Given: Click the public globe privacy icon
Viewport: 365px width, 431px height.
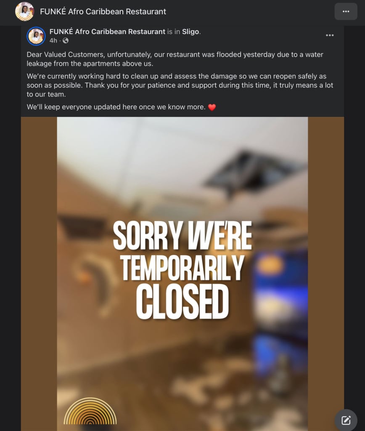Looking at the screenshot, I should tap(65, 40).
